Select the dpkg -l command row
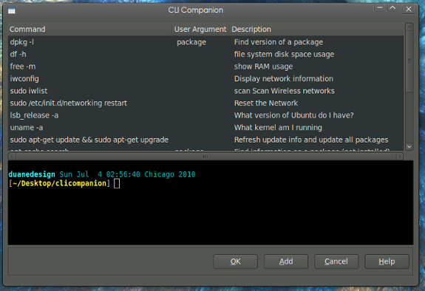This screenshot has height=291, width=425. point(205,42)
